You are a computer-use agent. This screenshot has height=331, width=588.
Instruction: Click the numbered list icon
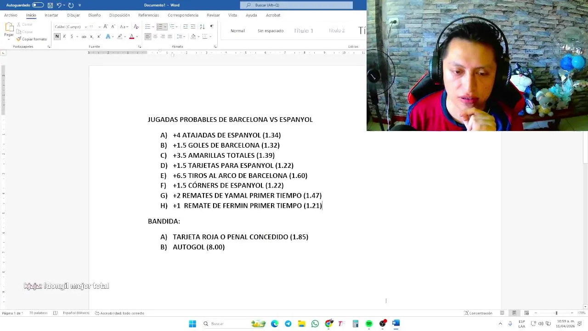tap(160, 27)
